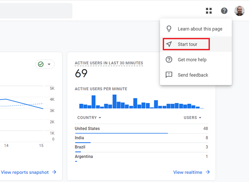This screenshot has height=182, width=249.
Task: Select Get more help menu item
Action: [x=192, y=60]
